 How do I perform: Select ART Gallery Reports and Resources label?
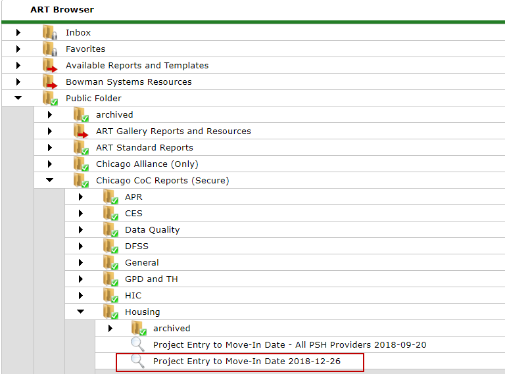[x=174, y=131]
